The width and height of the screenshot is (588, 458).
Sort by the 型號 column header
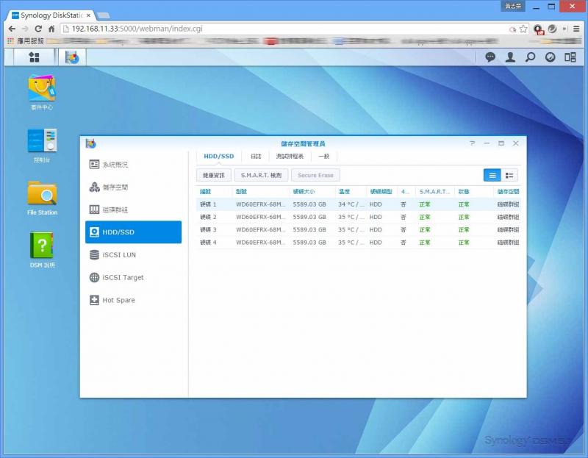[261, 192]
